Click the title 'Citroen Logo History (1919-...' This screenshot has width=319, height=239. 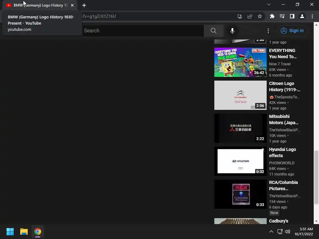tap(284, 87)
